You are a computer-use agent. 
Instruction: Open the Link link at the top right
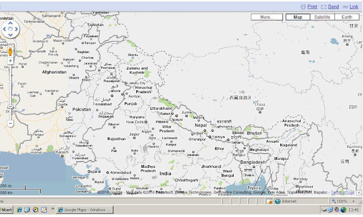354,7
